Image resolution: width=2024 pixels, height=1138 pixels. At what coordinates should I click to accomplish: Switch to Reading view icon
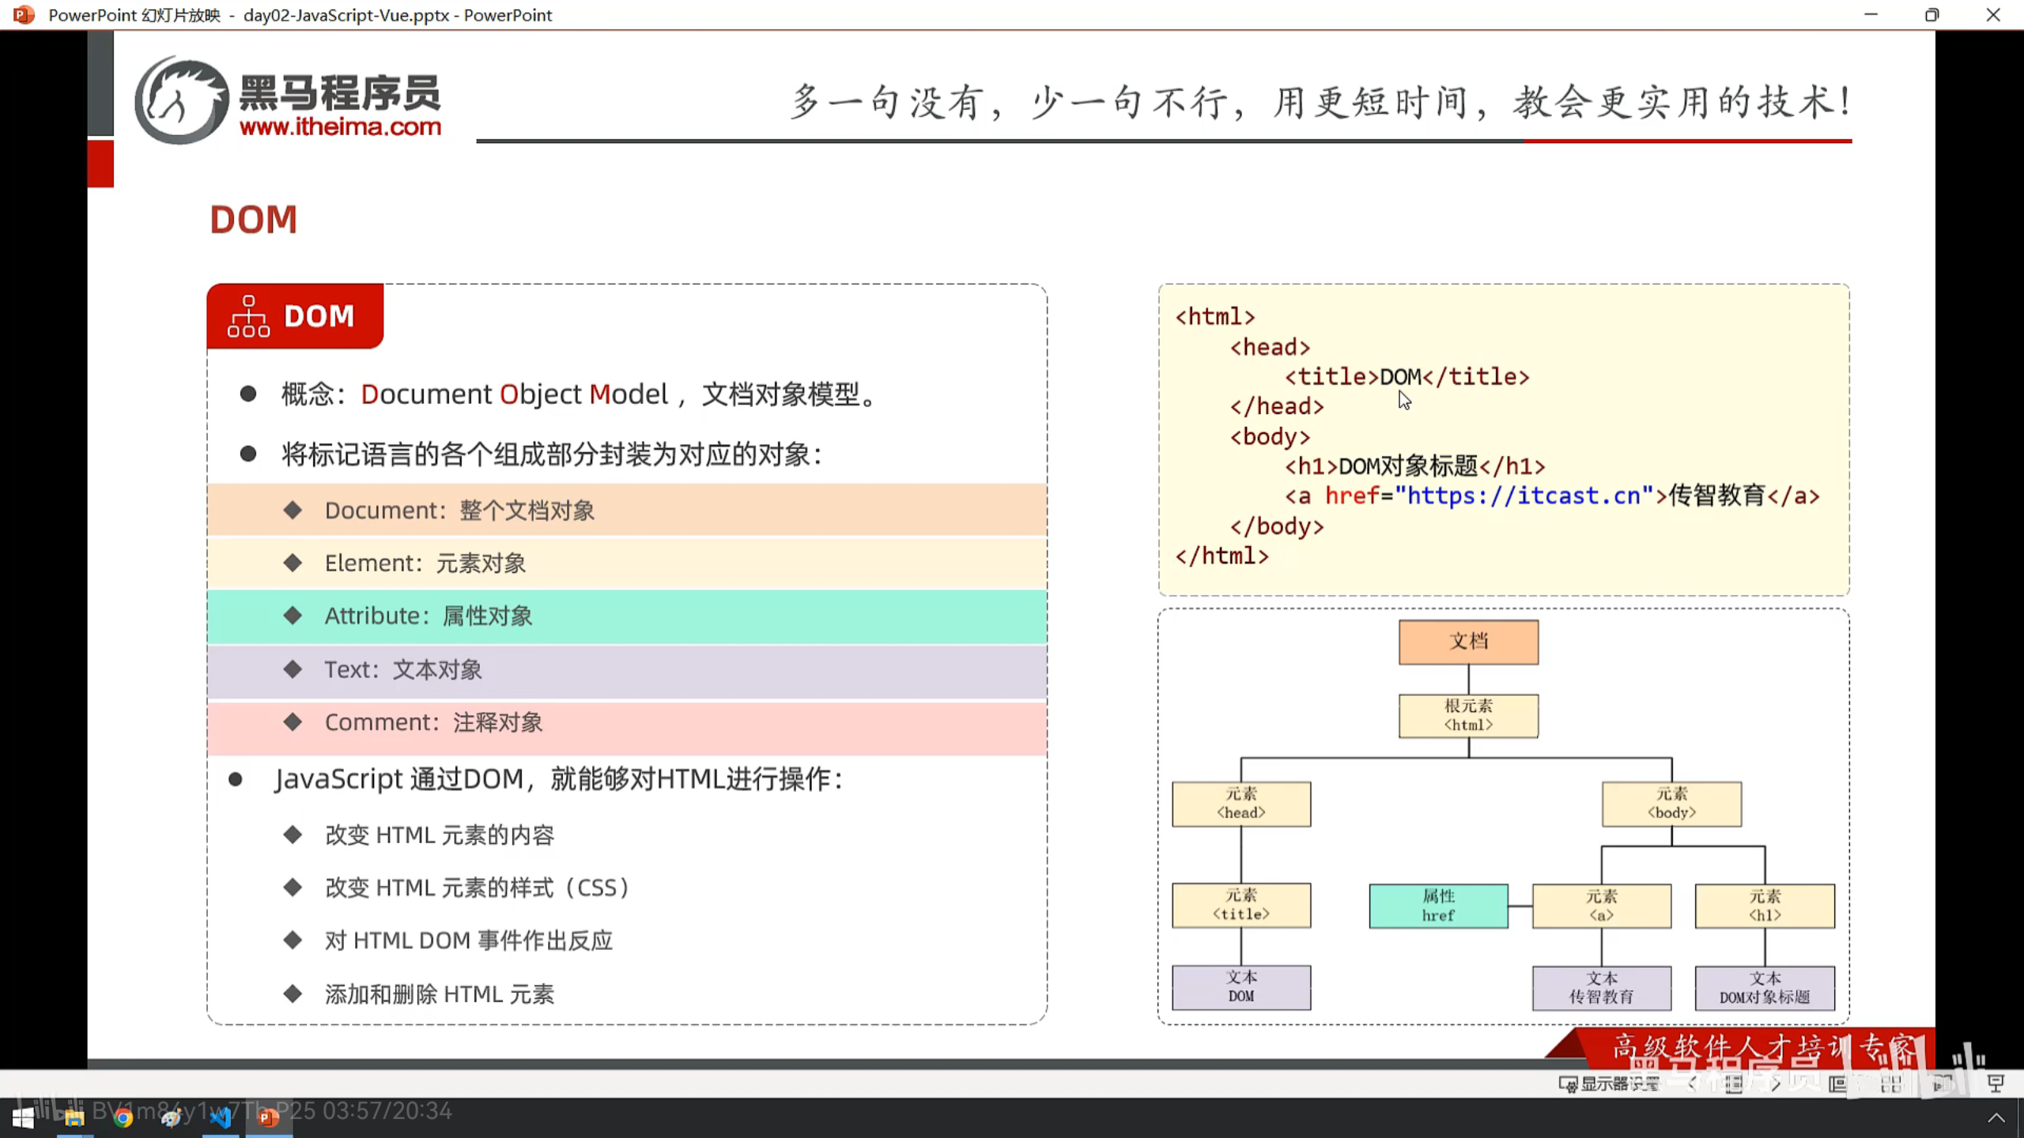pyautogui.click(x=1943, y=1083)
